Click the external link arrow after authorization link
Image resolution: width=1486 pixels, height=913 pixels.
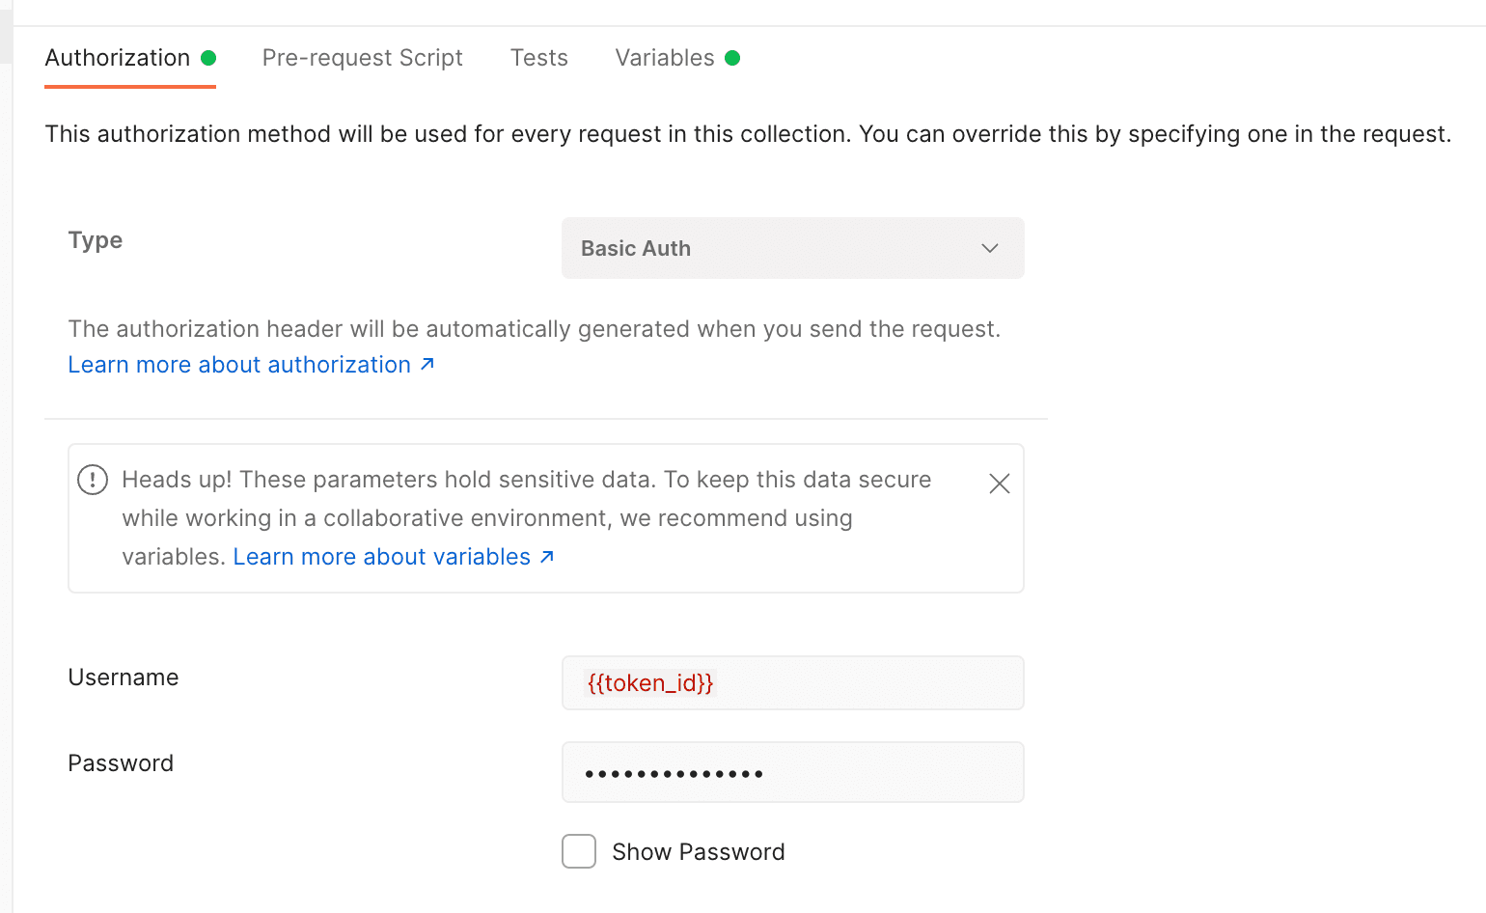(x=427, y=365)
